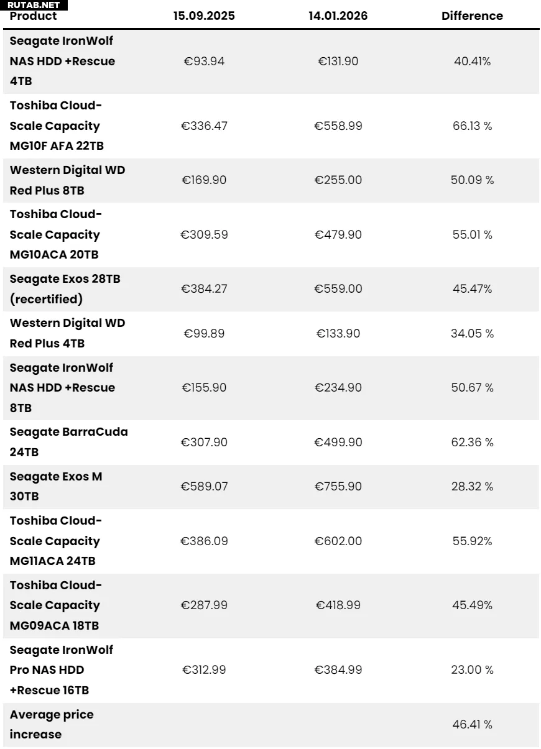Select the €589.07 price cell
Screen dimensions: 541x749
[204, 486]
